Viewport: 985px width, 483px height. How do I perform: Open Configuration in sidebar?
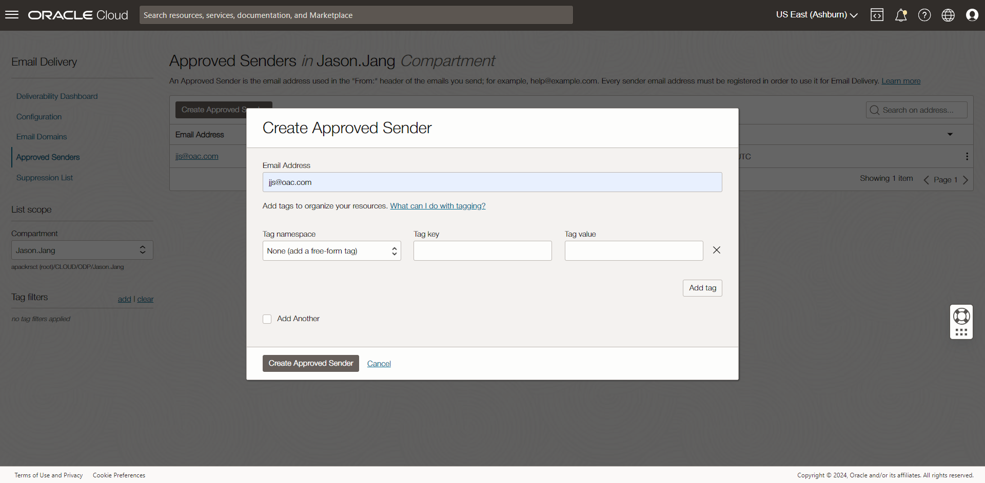point(39,117)
